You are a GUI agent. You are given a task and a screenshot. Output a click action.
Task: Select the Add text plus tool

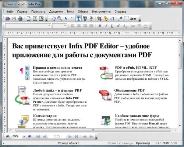coord(85,19)
